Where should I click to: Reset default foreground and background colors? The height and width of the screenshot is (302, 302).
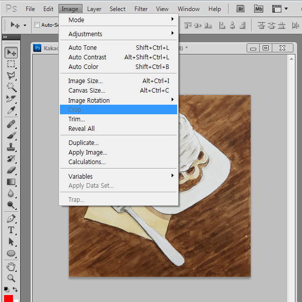[x=7, y=289]
